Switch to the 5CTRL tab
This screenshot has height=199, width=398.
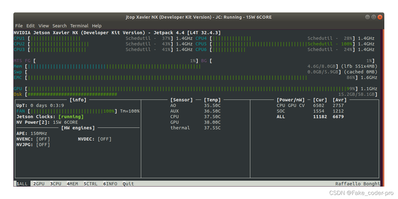pyautogui.click(x=90, y=184)
